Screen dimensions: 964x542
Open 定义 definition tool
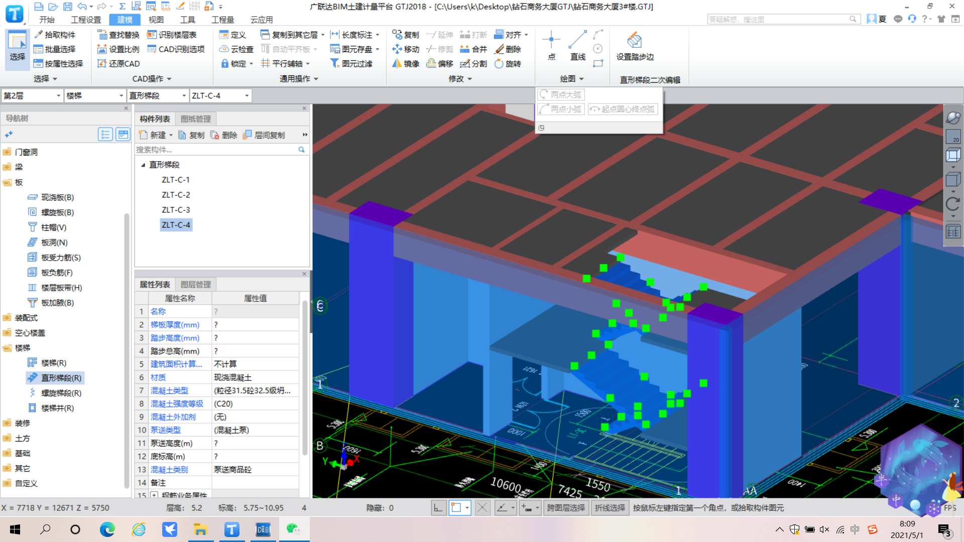(233, 35)
